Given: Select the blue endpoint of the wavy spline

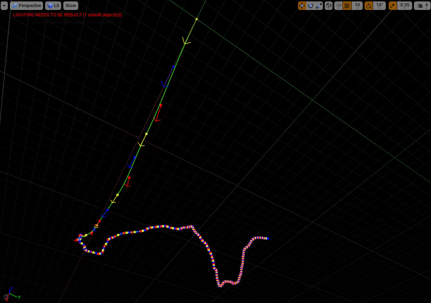Looking at the screenshot, I should [268, 238].
